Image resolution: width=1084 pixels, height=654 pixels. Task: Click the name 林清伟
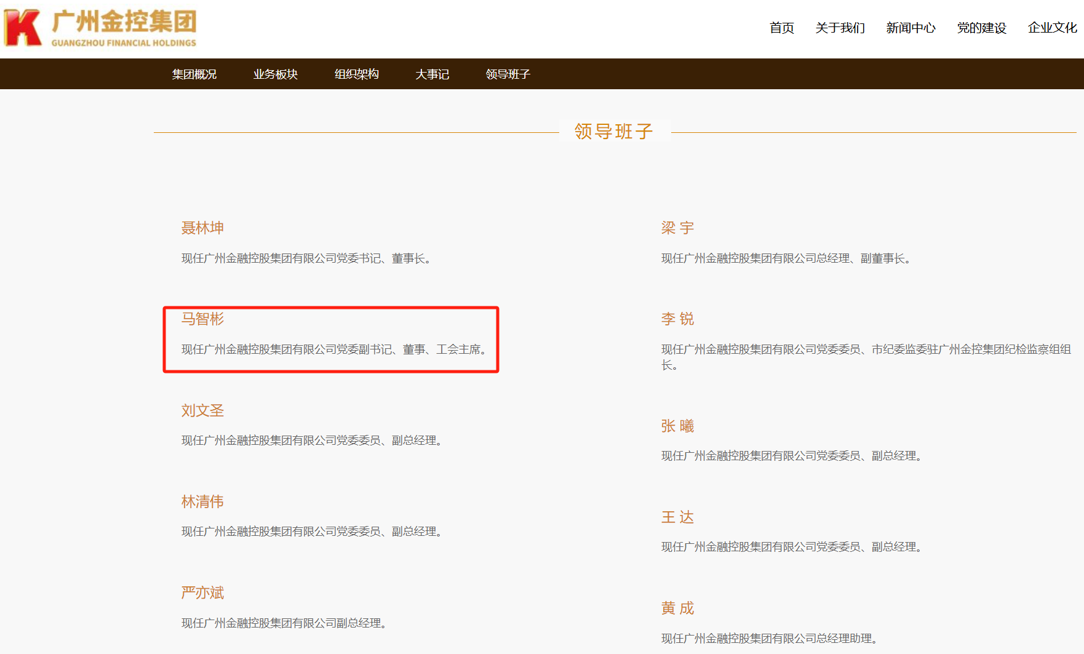(202, 501)
